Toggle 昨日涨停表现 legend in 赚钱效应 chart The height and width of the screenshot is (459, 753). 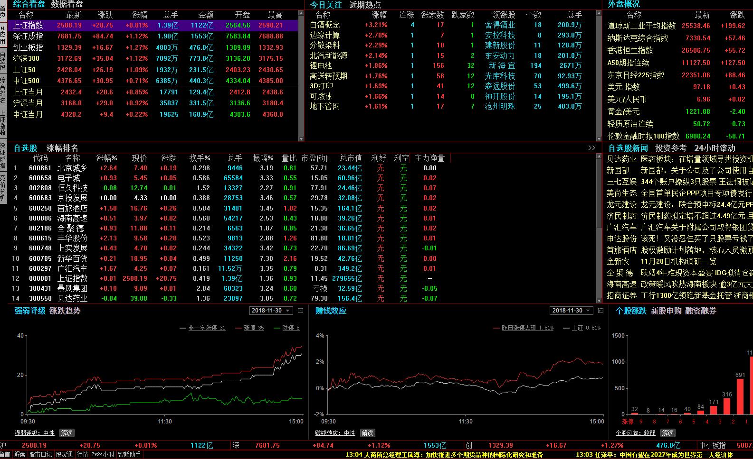click(x=527, y=328)
